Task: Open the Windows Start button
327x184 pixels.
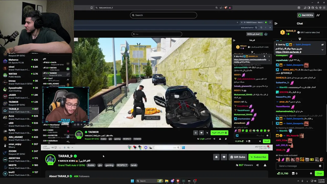Action: coord(132,181)
